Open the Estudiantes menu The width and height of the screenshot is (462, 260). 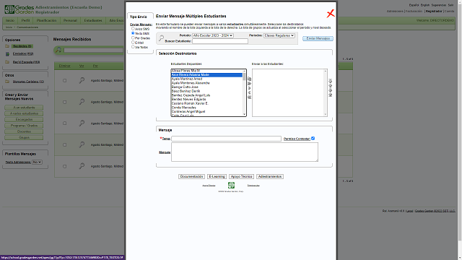93,21
